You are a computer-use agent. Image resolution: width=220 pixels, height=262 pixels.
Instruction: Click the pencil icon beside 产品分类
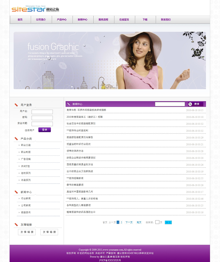(16, 139)
